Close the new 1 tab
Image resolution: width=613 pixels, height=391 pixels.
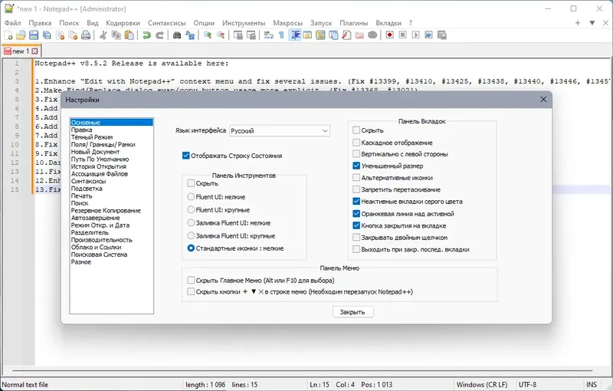[34, 51]
